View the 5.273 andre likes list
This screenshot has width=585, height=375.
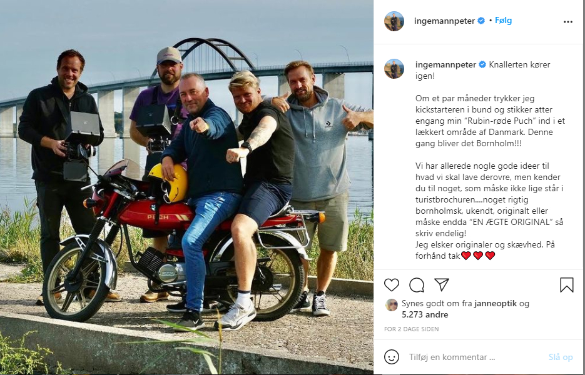[x=425, y=314]
